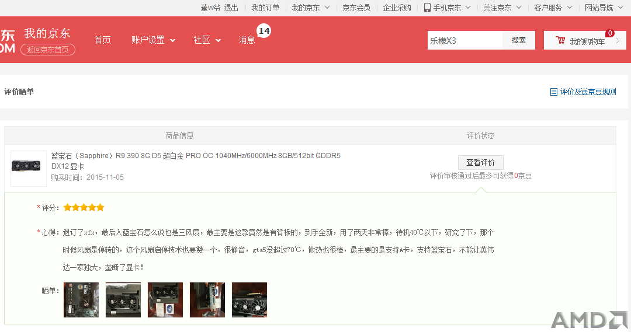Viewport: 631px width, 332px height.
Task: Select the five-star rating stars
Action: tap(84, 207)
